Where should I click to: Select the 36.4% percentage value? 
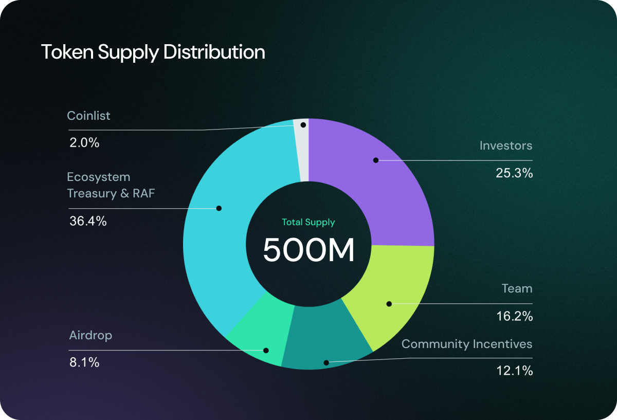click(88, 221)
